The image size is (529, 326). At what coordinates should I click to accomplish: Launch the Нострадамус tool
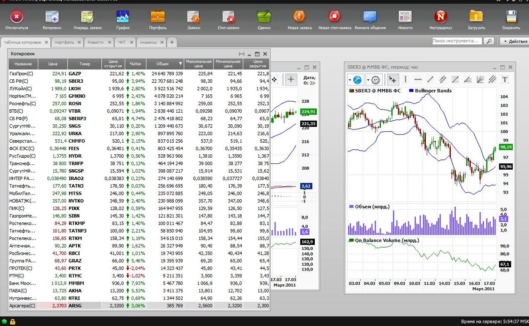pos(440,17)
